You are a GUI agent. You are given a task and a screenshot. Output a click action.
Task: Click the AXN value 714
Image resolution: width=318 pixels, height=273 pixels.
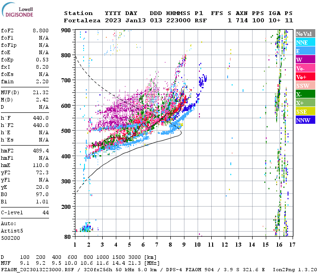click(242, 20)
